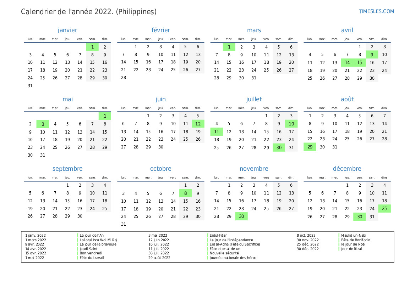Click highlighted day 29 in août
The image size is (415, 293).
[310, 147]
